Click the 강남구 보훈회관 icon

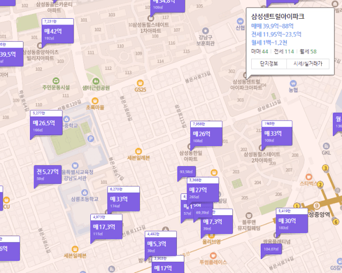click(205, 31)
